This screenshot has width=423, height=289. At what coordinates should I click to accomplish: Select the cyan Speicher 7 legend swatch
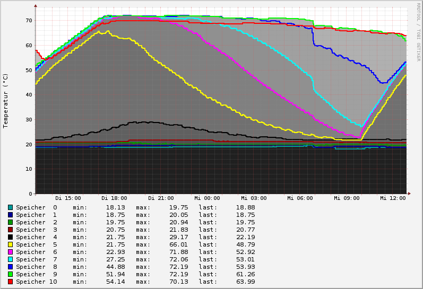click(x=10, y=259)
